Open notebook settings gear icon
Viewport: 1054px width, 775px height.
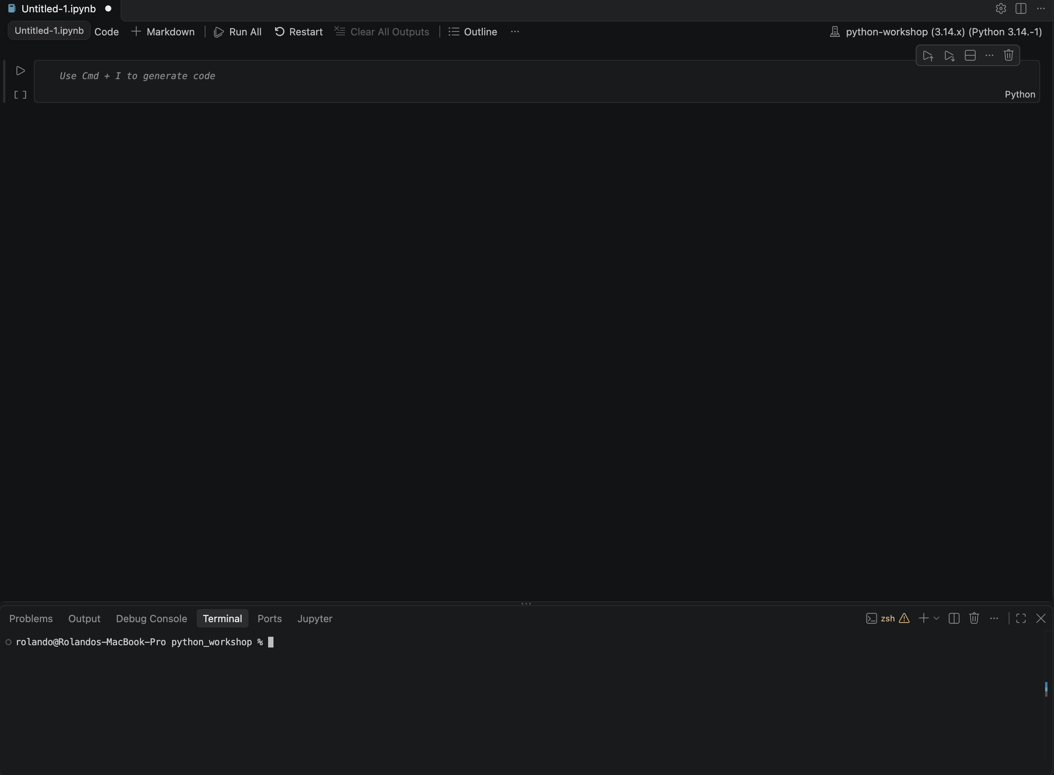click(x=1001, y=8)
